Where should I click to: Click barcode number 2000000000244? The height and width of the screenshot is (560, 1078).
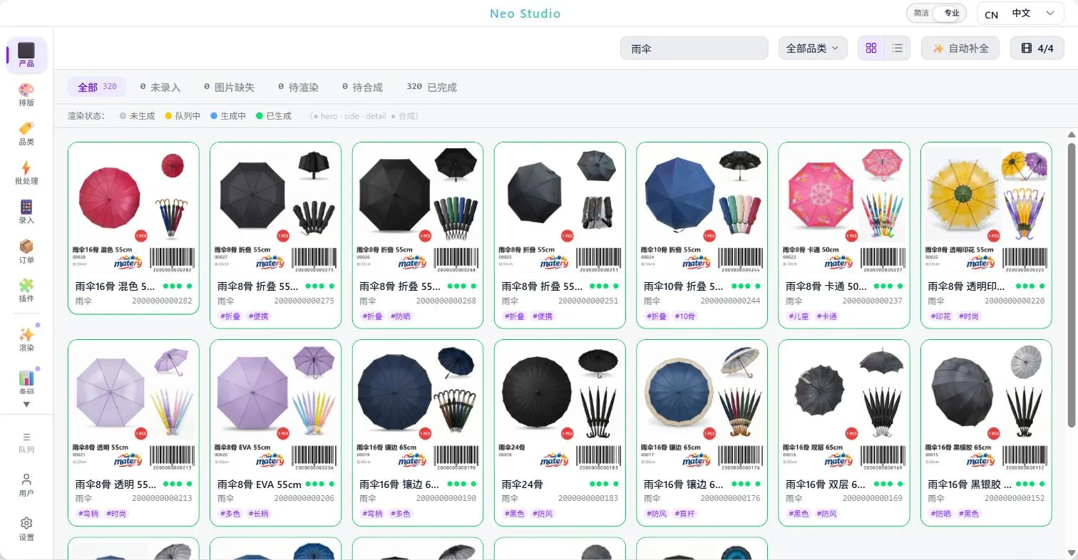click(731, 301)
